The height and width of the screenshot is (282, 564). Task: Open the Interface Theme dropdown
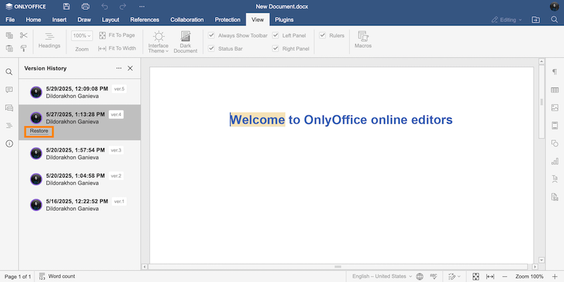pos(158,42)
